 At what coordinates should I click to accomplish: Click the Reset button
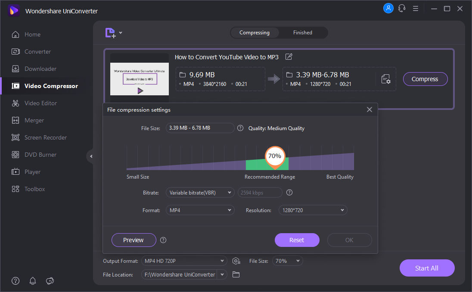(297, 240)
